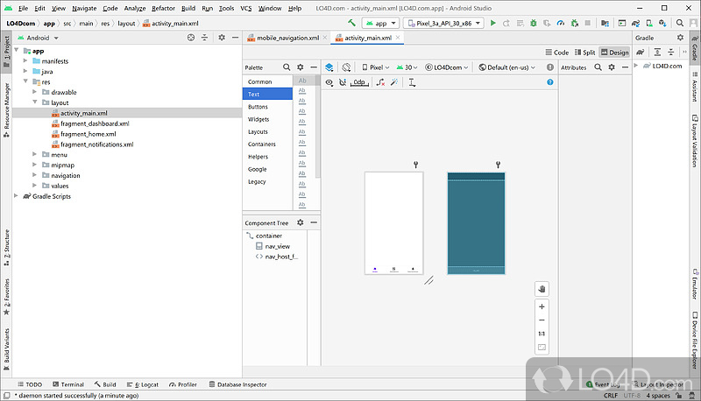Open Component Tree settings gear
Image resolution: width=701 pixels, height=401 pixels.
click(x=301, y=223)
